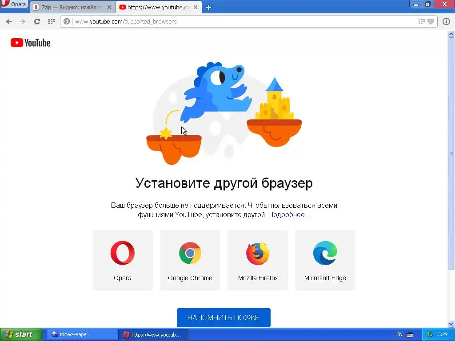Click the Opera label text

[x=123, y=278]
